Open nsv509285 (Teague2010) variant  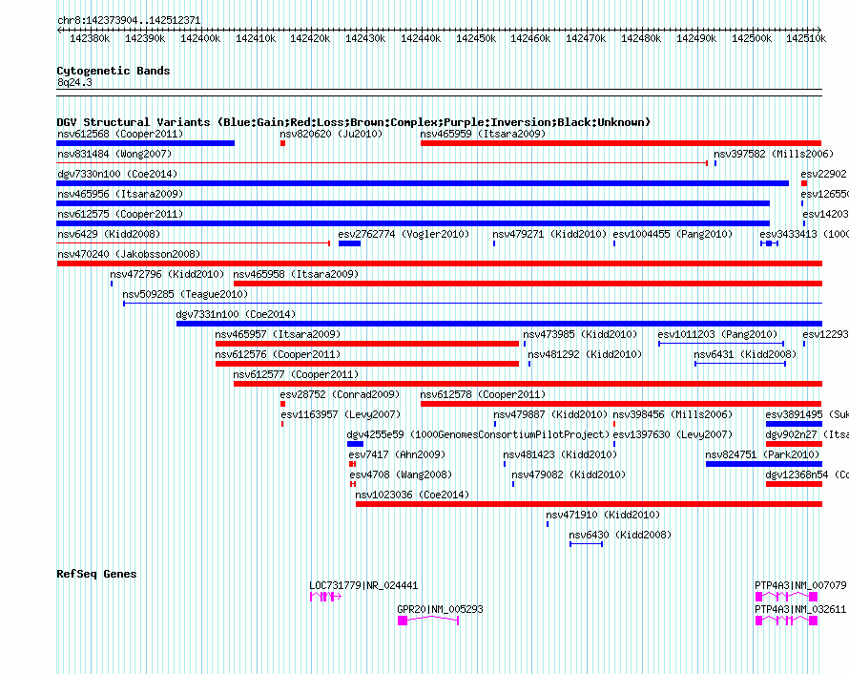tap(185, 294)
